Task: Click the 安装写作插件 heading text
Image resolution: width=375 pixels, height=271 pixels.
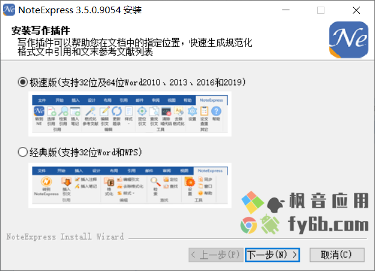Action: pos(41,30)
